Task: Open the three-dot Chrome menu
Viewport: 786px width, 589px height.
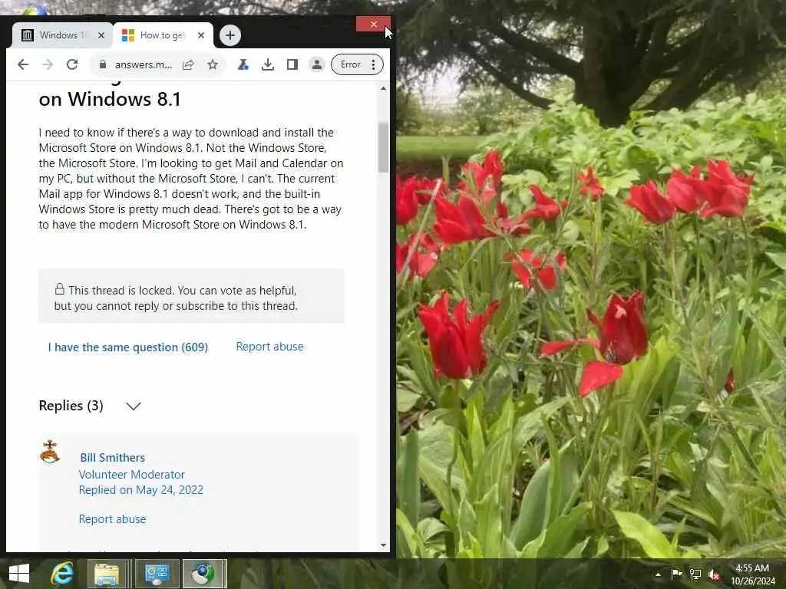Action: pos(374,64)
